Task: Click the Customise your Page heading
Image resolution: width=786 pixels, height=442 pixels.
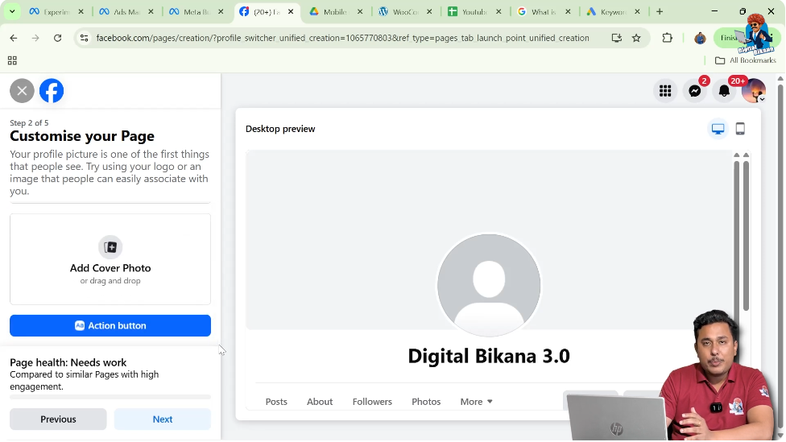Action: tap(82, 136)
